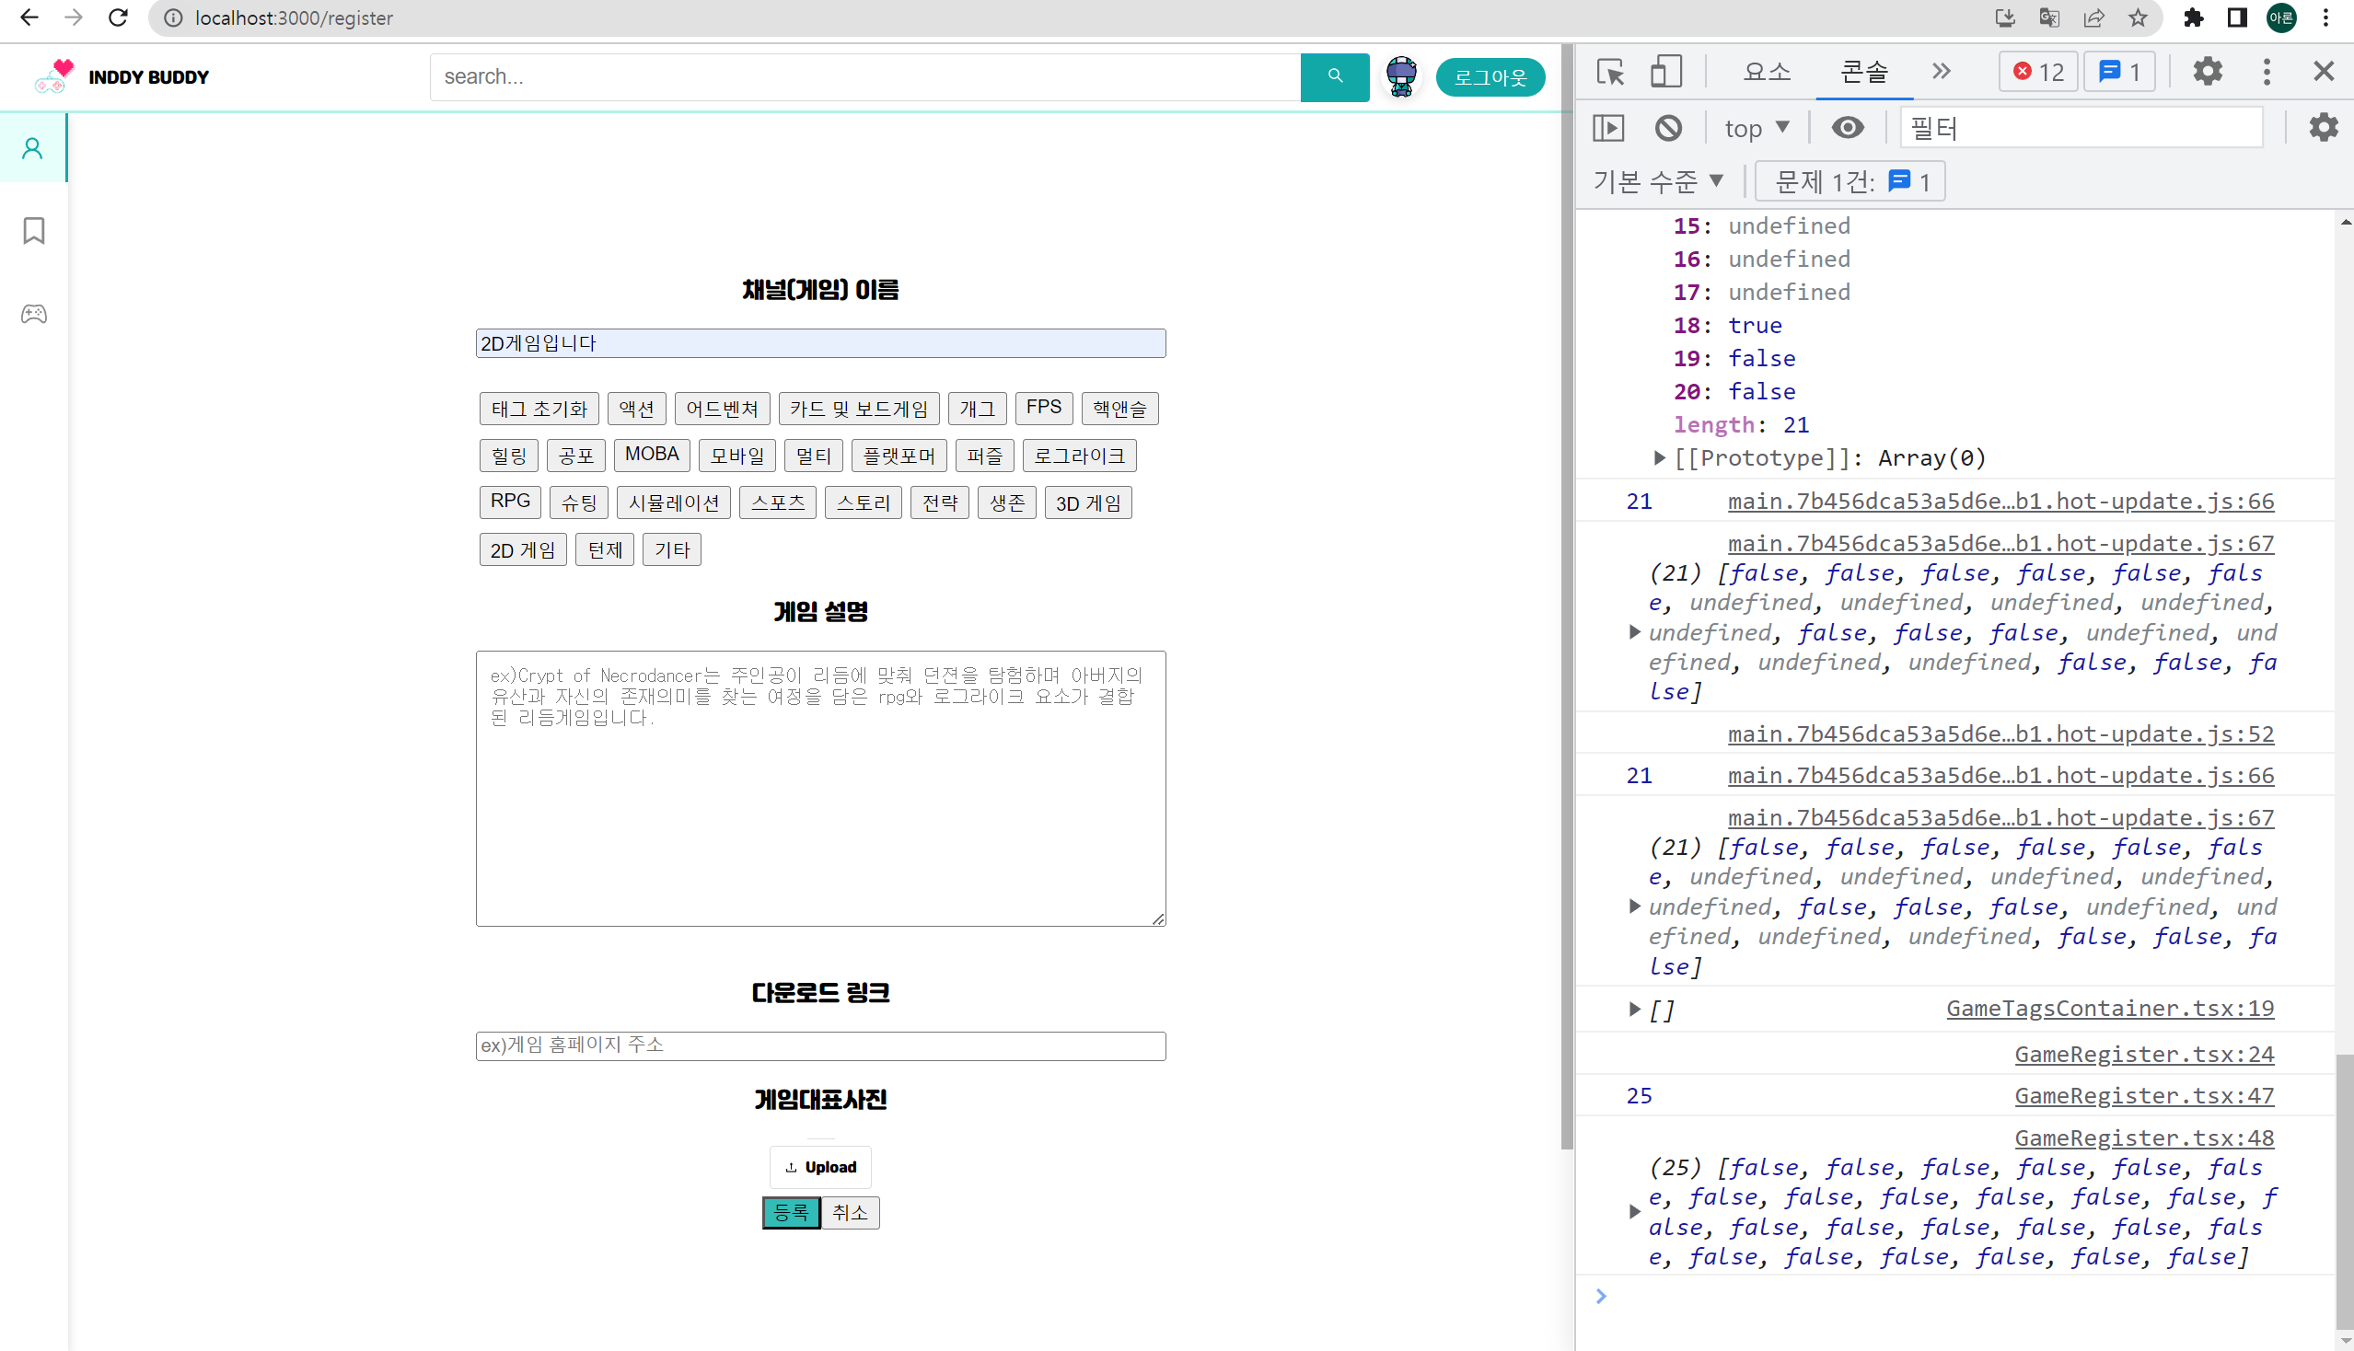
Task: Open the 기본 수준 log level dropdown
Action: [1658, 181]
